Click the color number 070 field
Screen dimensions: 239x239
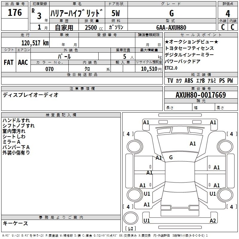coord(50,69)
